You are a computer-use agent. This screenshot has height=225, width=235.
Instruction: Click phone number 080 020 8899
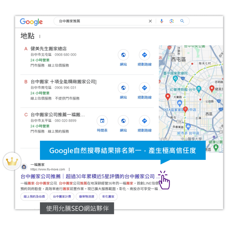tap(65, 121)
